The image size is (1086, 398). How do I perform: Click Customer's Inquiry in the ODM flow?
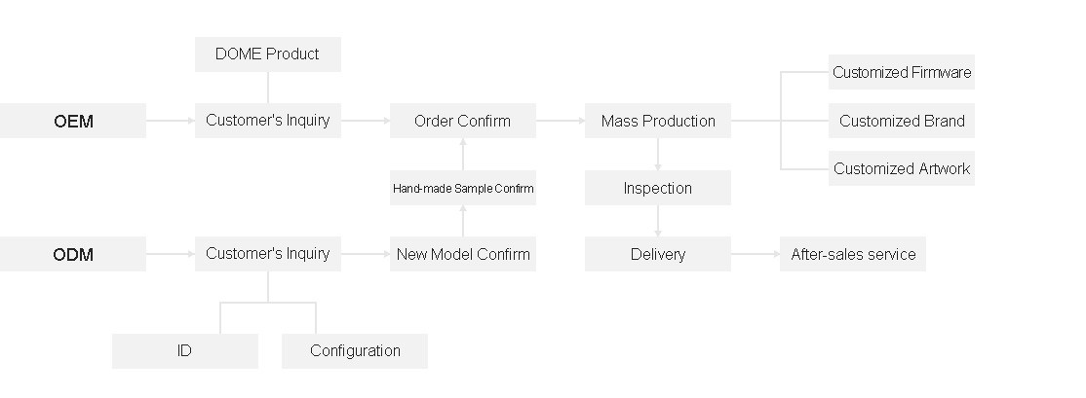(x=267, y=254)
